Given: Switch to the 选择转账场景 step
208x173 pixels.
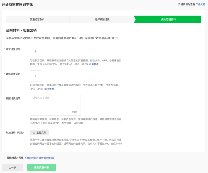Looking at the screenshot, I should click(102, 19).
